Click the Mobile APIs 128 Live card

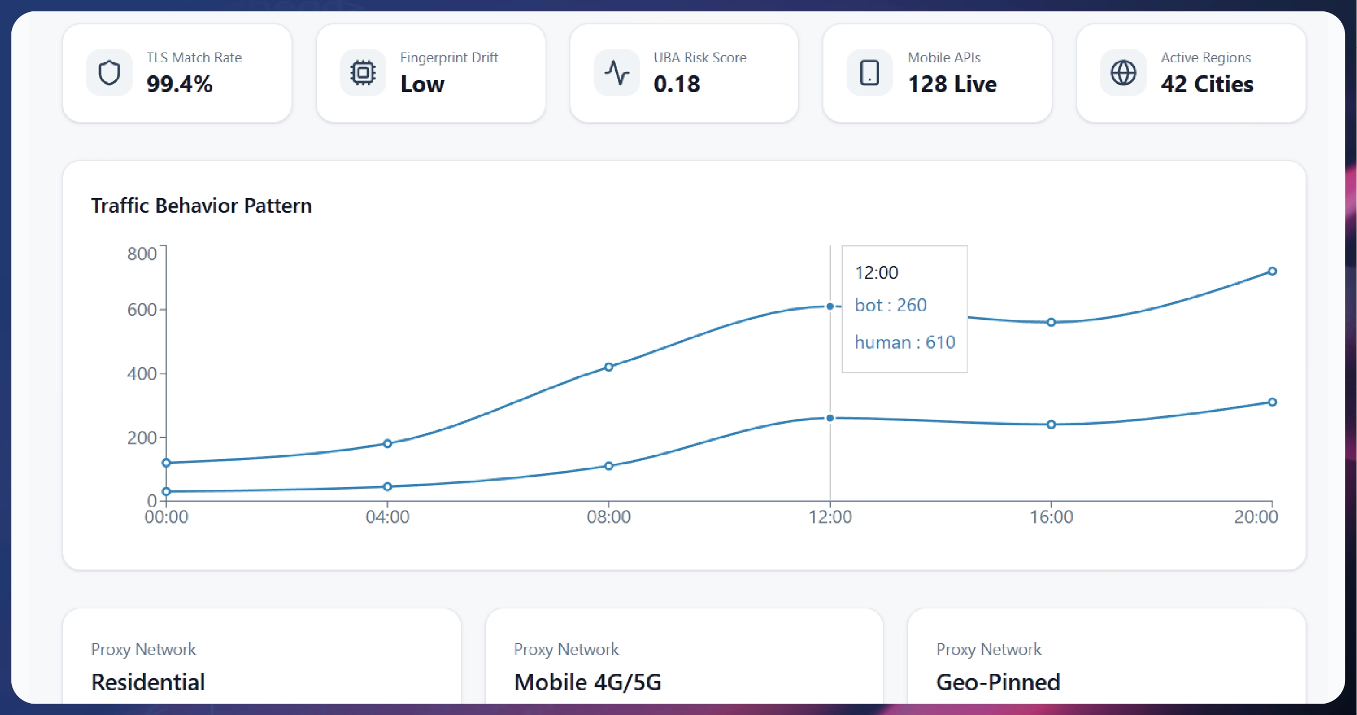tap(938, 72)
